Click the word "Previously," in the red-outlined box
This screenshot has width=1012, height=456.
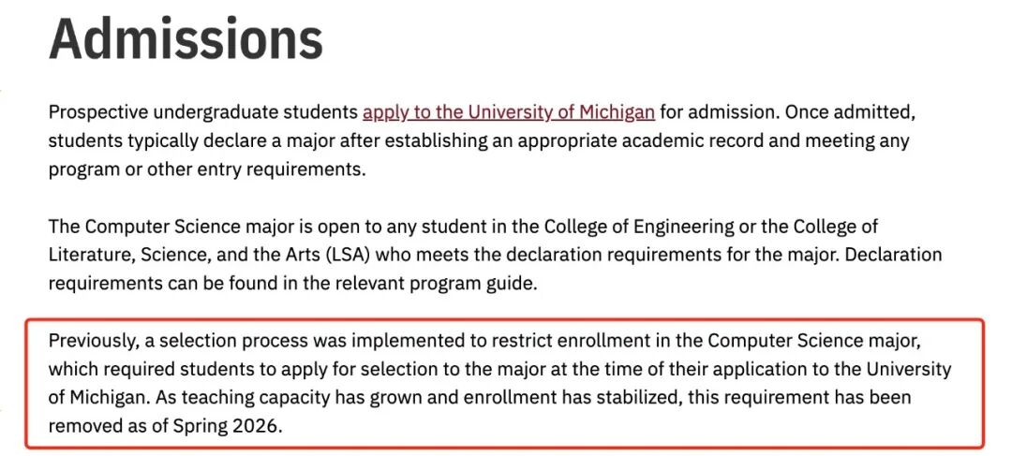[90, 340]
